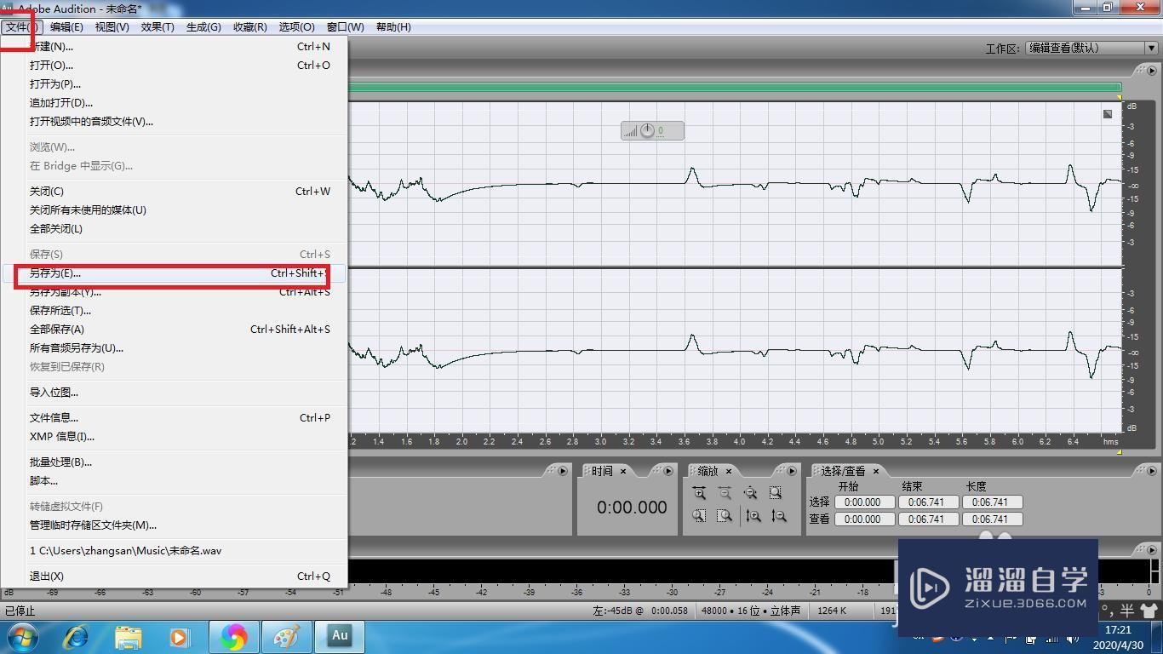
Task: Click the fade-out handle at waveform corner
Action: tap(1108, 113)
